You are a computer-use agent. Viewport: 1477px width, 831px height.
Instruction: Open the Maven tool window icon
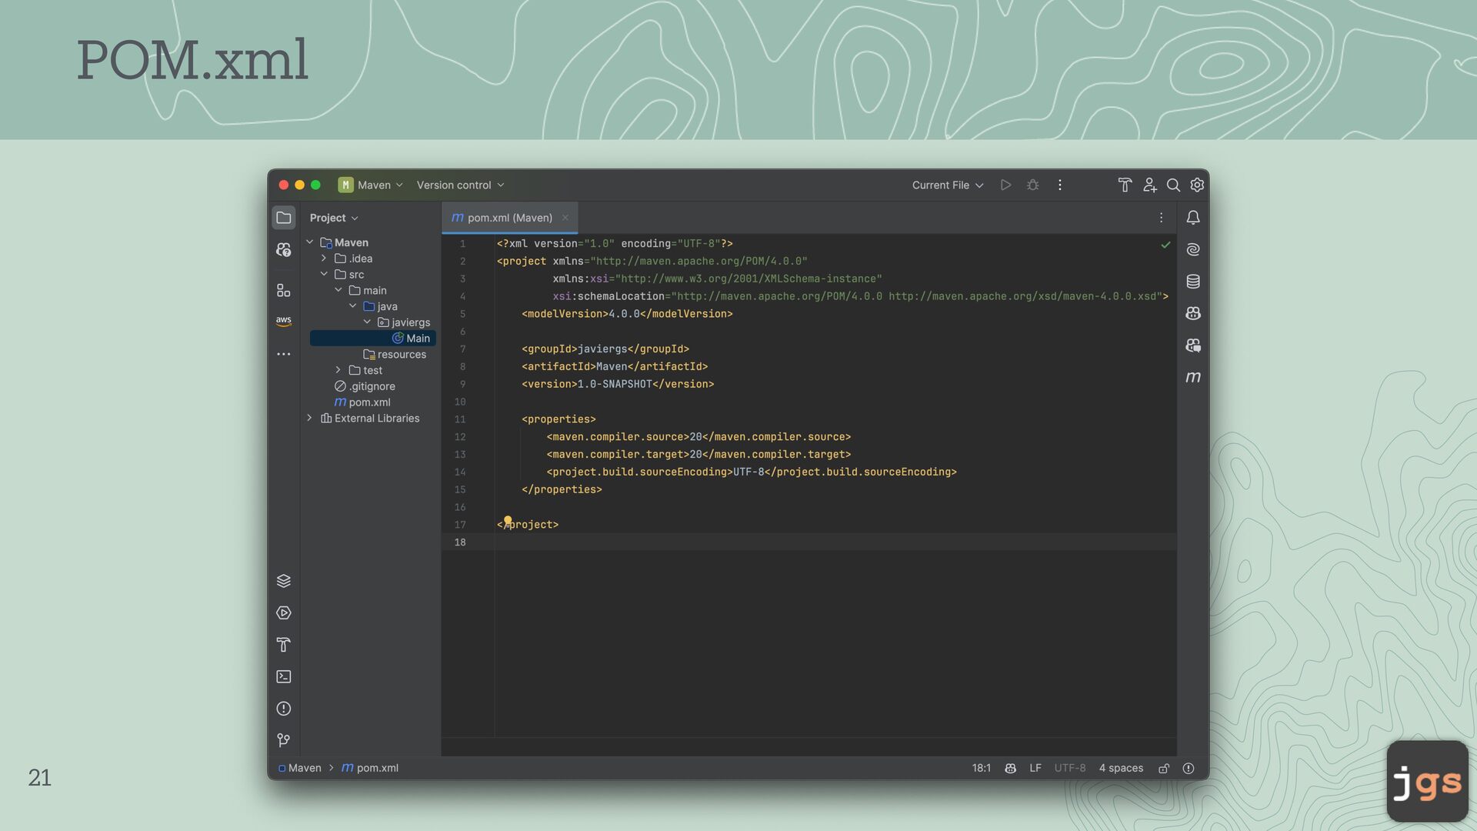point(1193,377)
